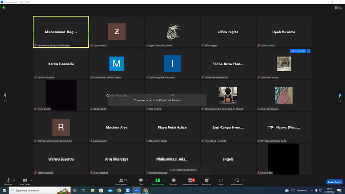The height and width of the screenshot is (194, 345).
Task: Open the Apps panel
Action: [x=221, y=182]
